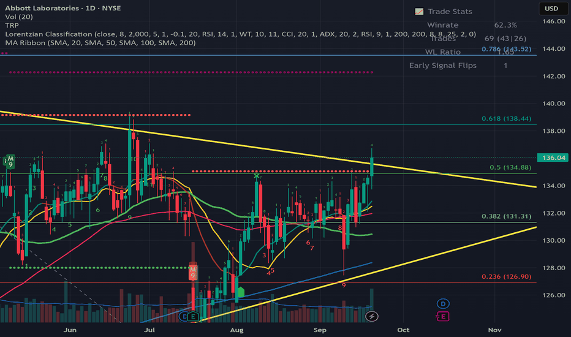Viewport: 571px width, 337px height.
Task: Click the Aug label on time axis
Action: click(x=236, y=330)
